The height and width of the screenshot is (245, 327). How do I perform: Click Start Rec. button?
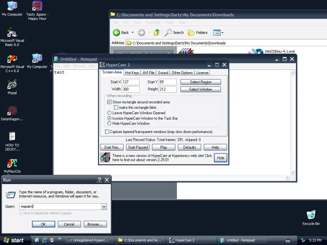pyautogui.click(x=112, y=147)
